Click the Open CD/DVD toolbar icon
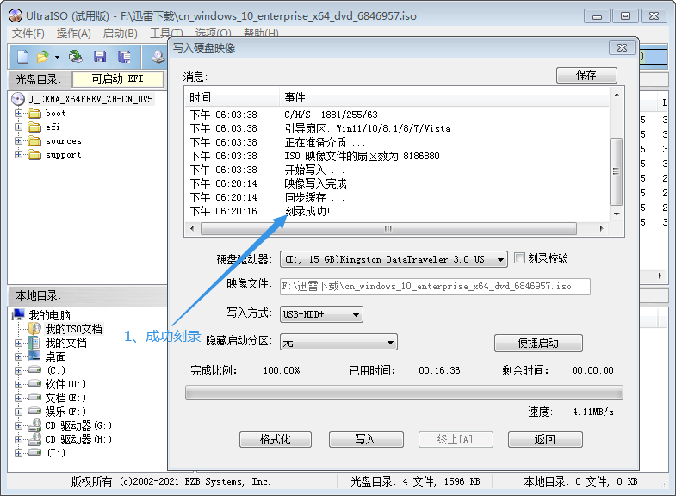Screen dimensions: 676x496 76,57
